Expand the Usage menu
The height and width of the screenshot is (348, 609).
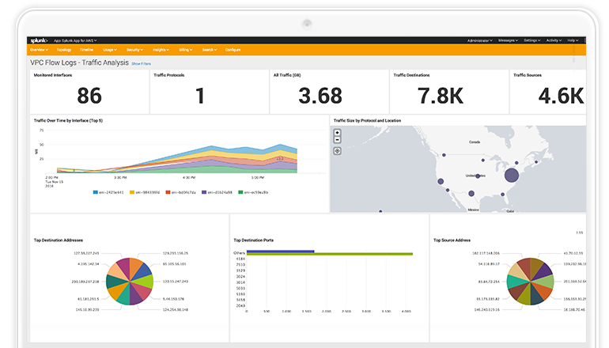click(110, 50)
